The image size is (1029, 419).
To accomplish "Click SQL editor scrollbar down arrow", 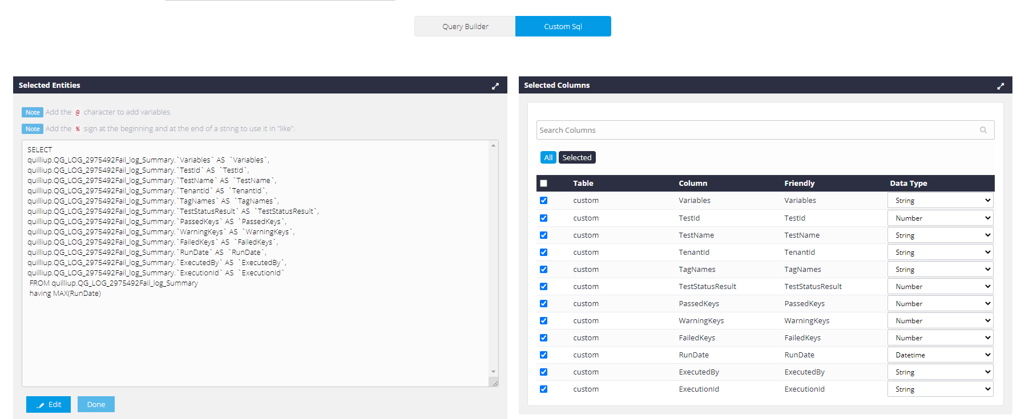I will 493,372.
